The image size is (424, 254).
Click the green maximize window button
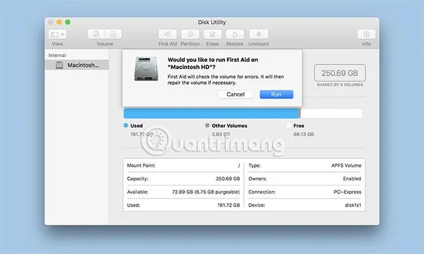click(68, 22)
